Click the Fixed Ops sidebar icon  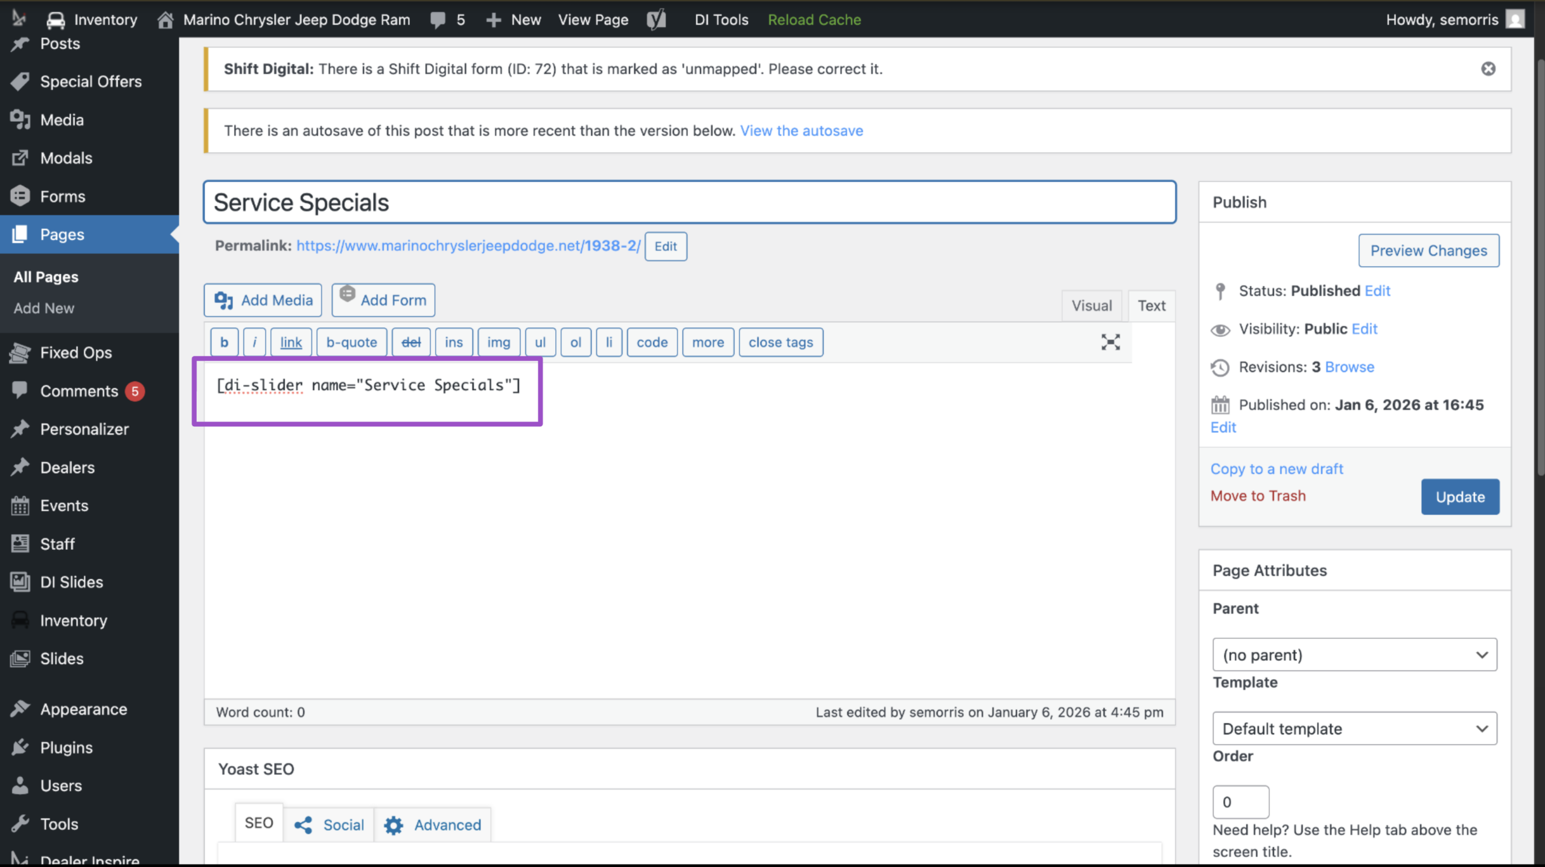click(x=20, y=353)
